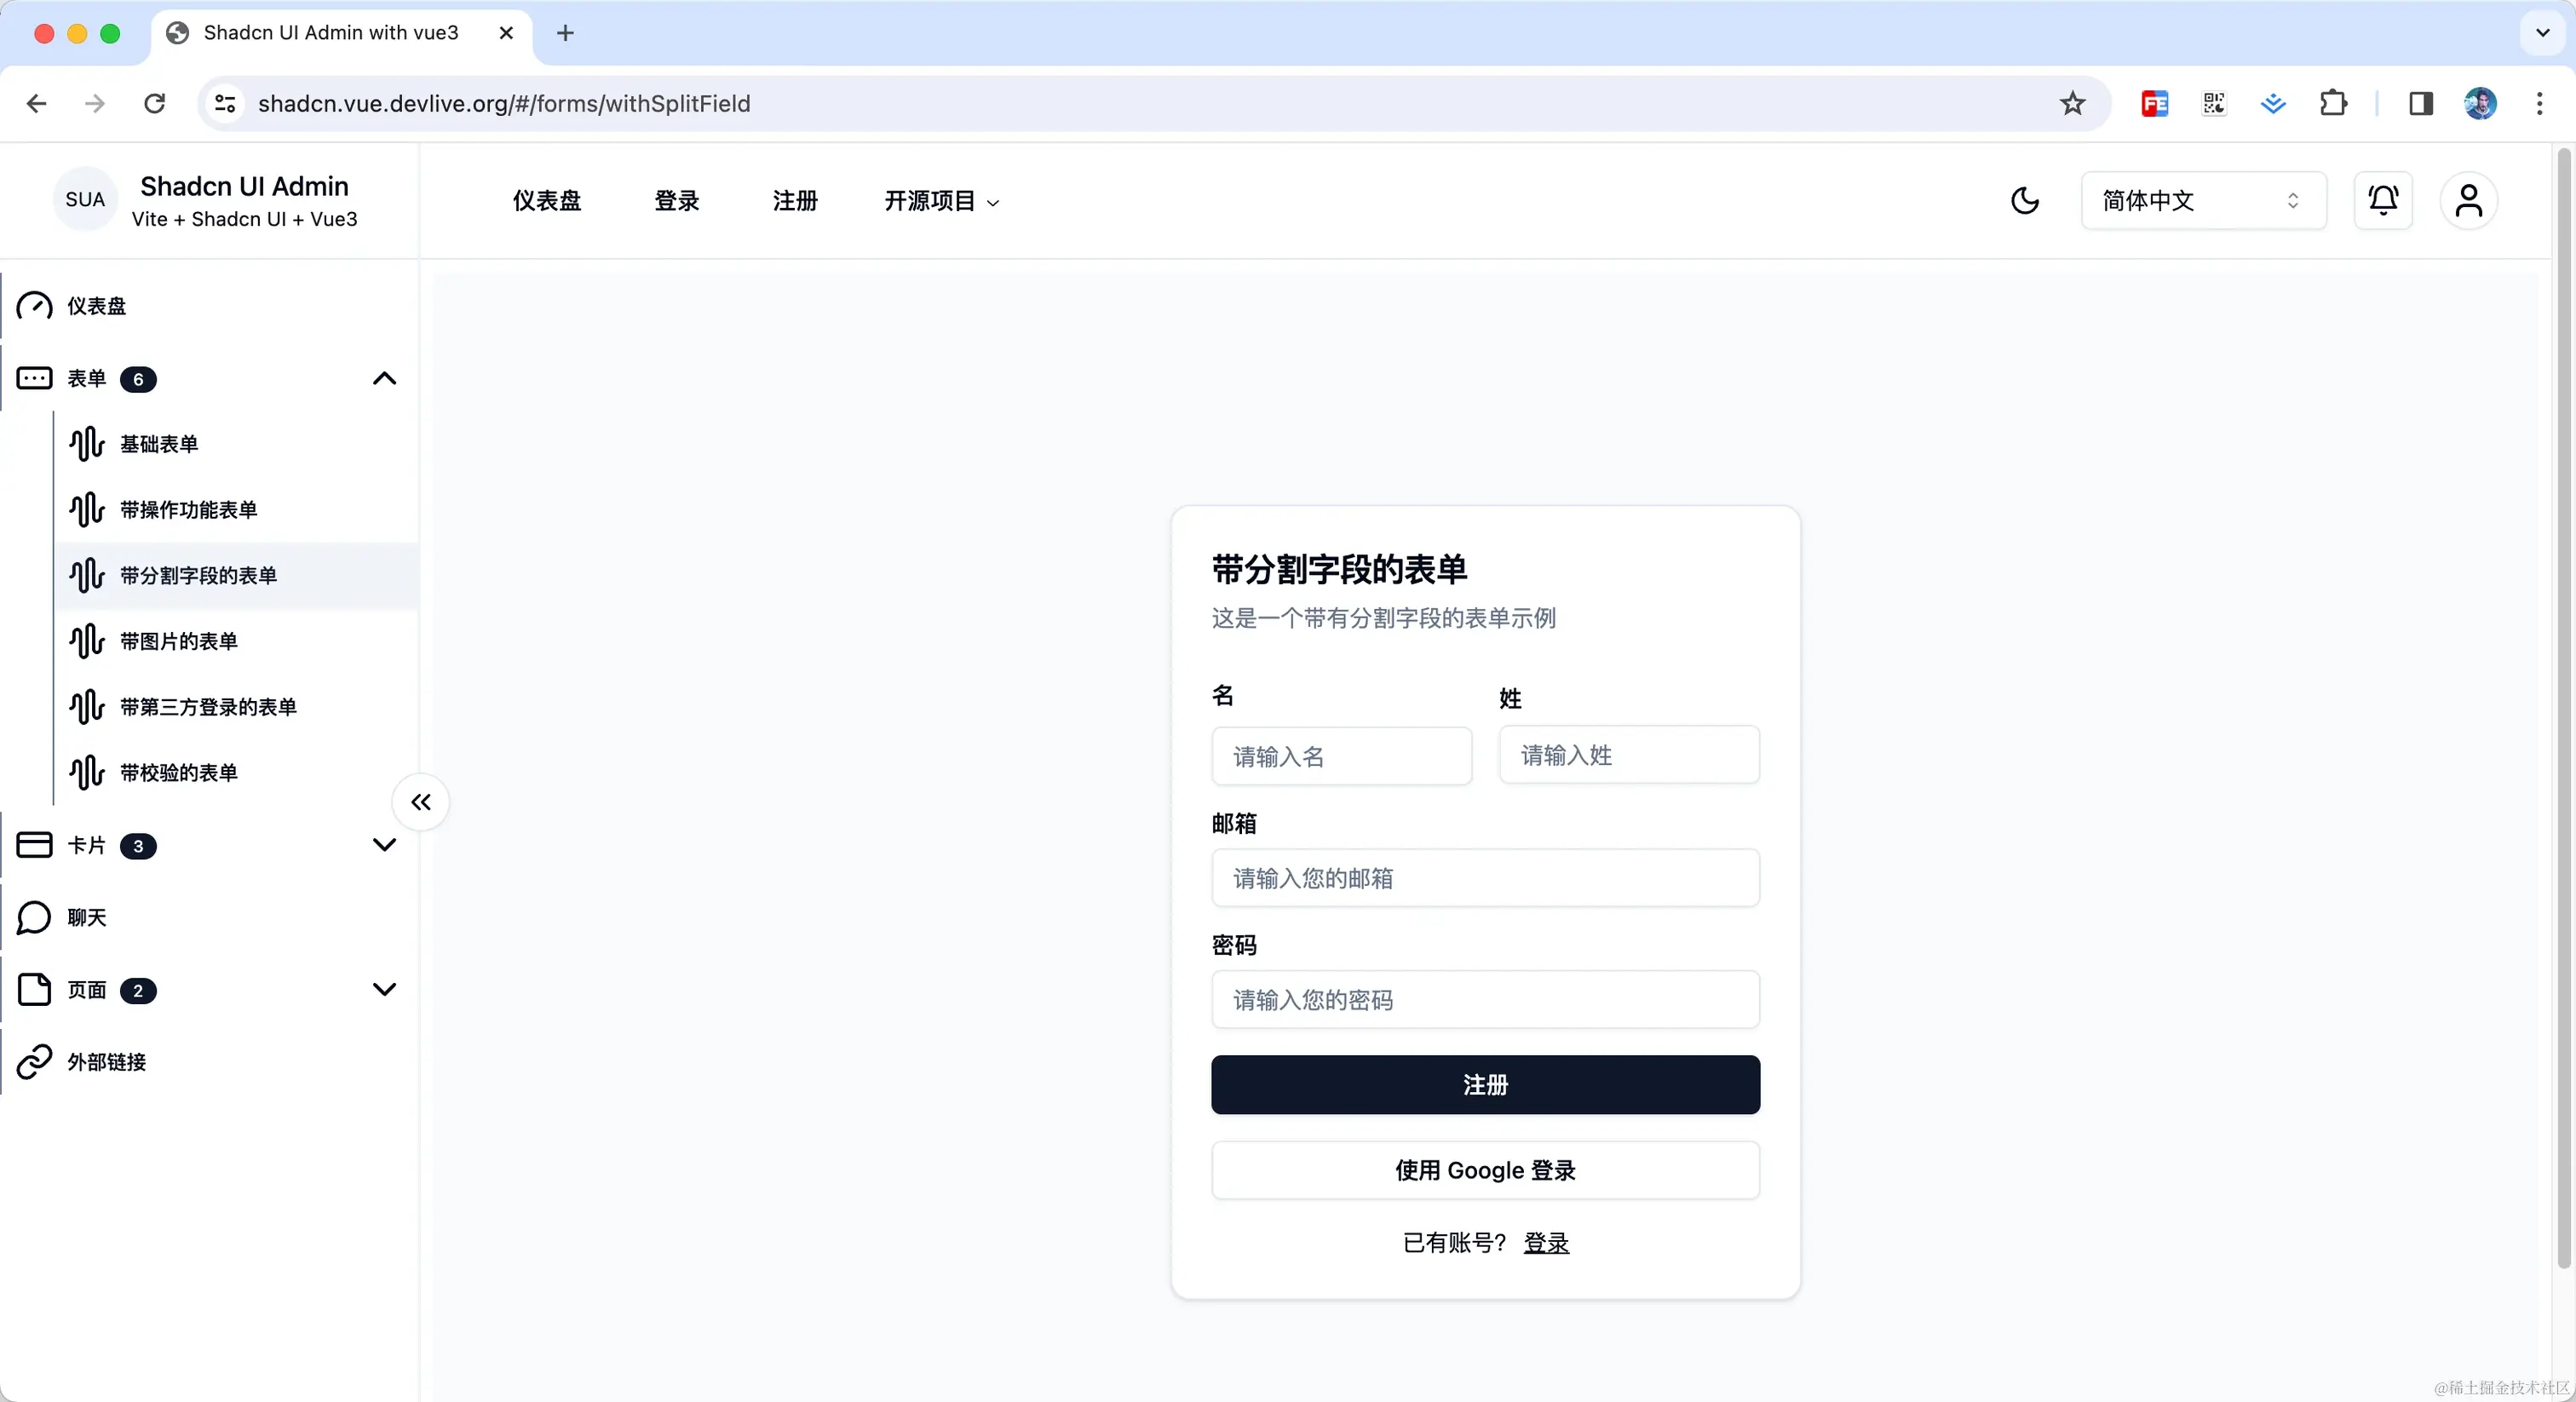Open the 聊天 chat sidebar item
Viewport: 2576px width, 1402px height.
click(x=87, y=917)
